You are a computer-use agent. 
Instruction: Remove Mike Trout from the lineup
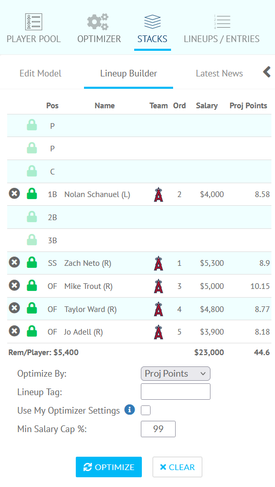[14, 285]
